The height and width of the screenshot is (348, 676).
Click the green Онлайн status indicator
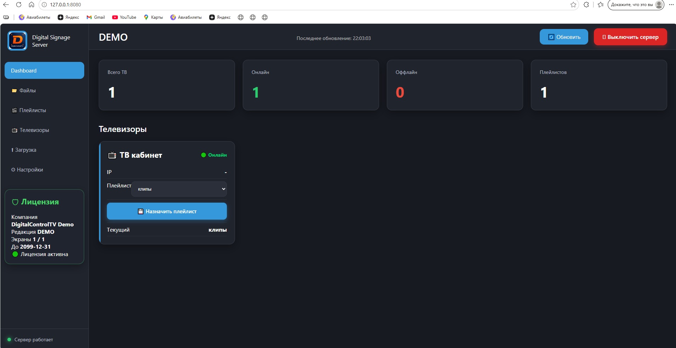coord(214,155)
